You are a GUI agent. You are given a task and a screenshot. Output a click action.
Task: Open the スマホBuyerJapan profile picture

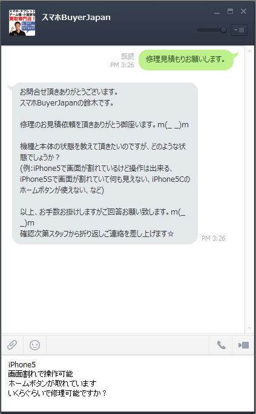tap(22, 22)
